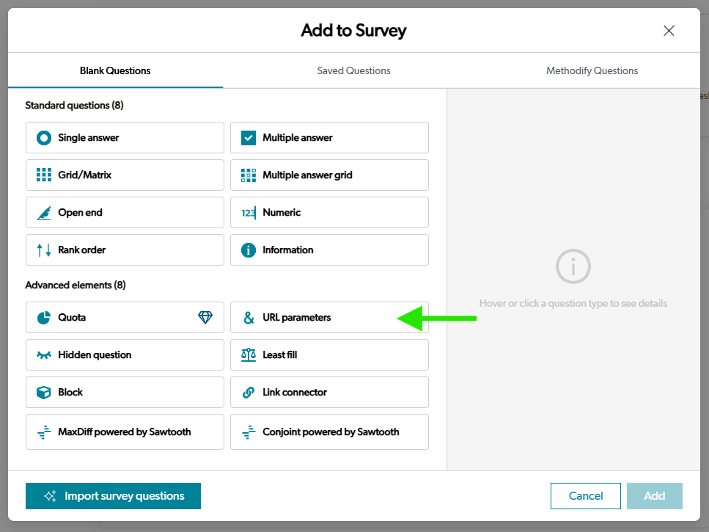The image size is (709, 532).
Task: Choose the Link connector chain icon
Action: click(249, 393)
